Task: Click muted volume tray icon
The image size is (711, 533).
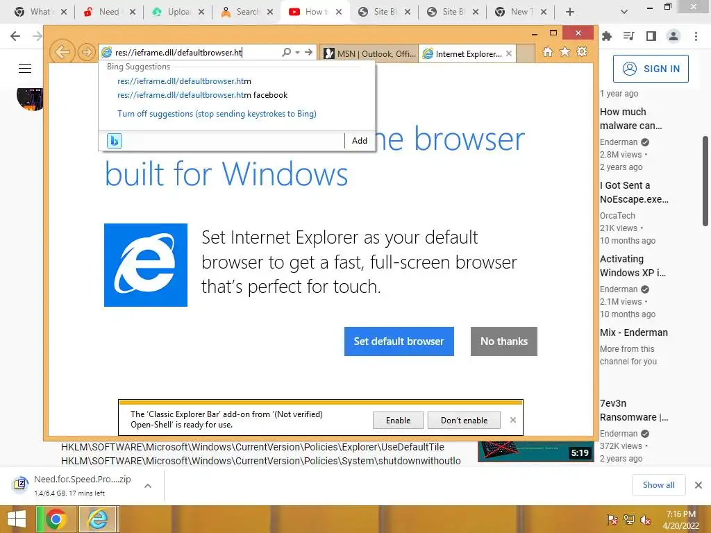Action: 646,520
